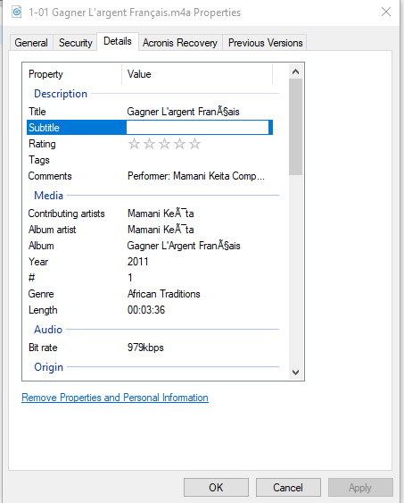Click the Apply button
404x503 pixels.
click(x=360, y=488)
